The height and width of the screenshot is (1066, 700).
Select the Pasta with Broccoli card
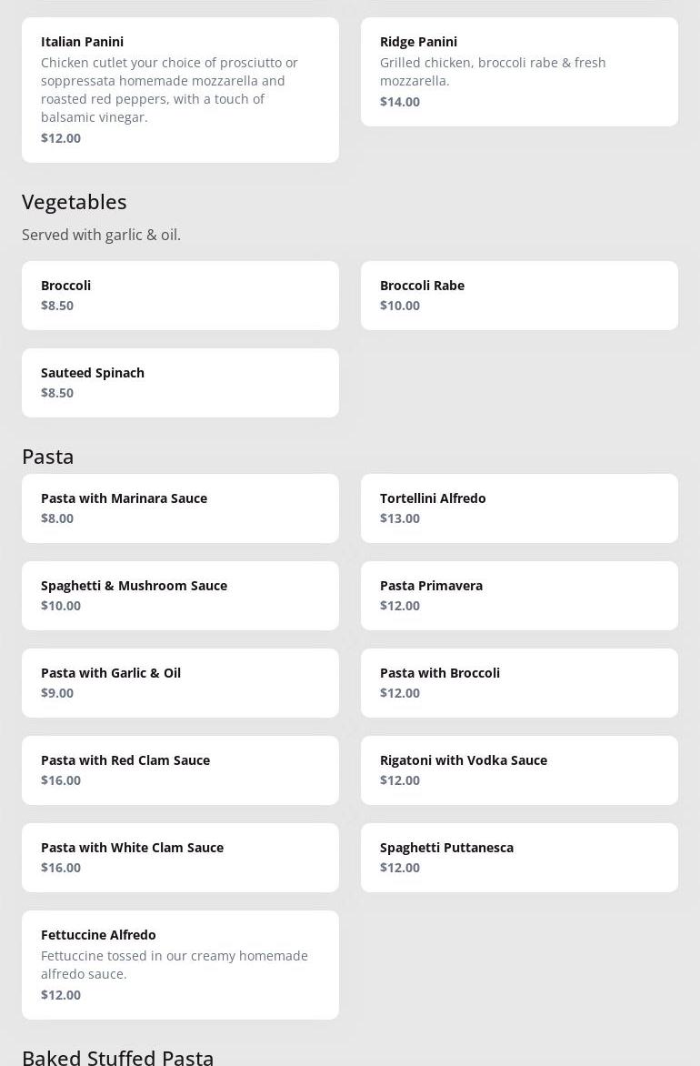tap(519, 682)
